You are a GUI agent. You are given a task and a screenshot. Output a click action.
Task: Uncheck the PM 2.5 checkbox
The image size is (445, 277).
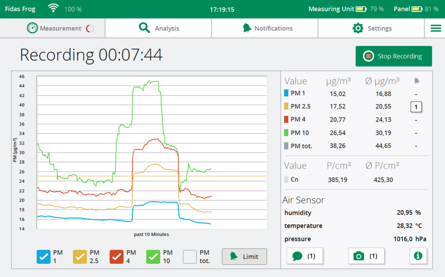pyautogui.click(x=80, y=257)
